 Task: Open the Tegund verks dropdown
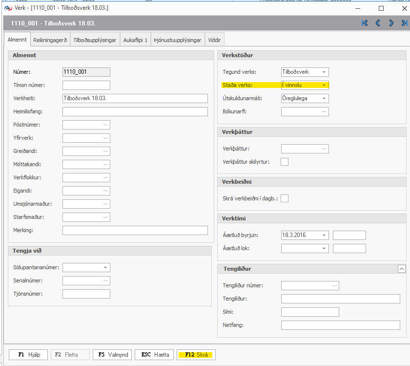point(324,72)
